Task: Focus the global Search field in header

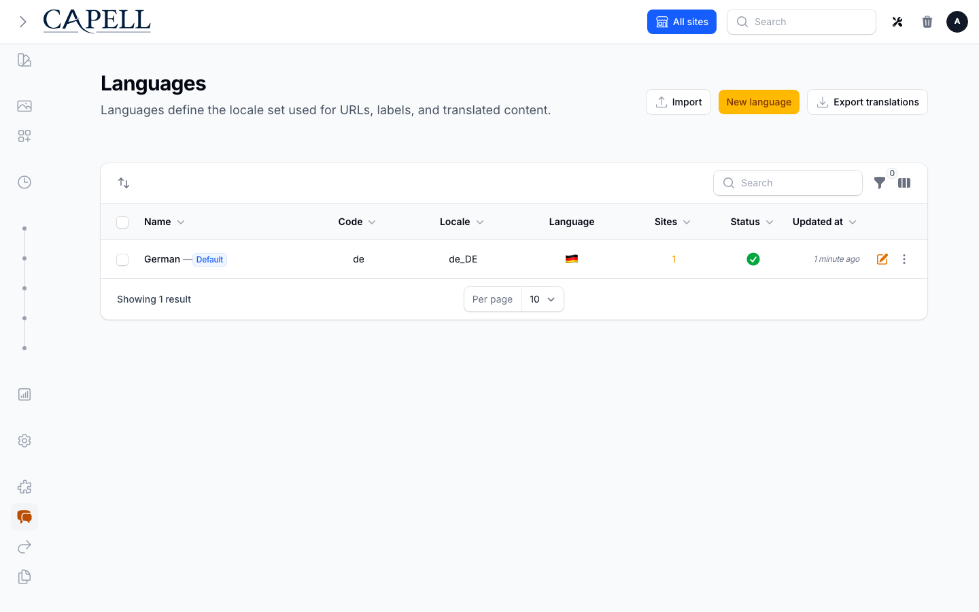Action: pyautogui.click(x=802, y=22)
